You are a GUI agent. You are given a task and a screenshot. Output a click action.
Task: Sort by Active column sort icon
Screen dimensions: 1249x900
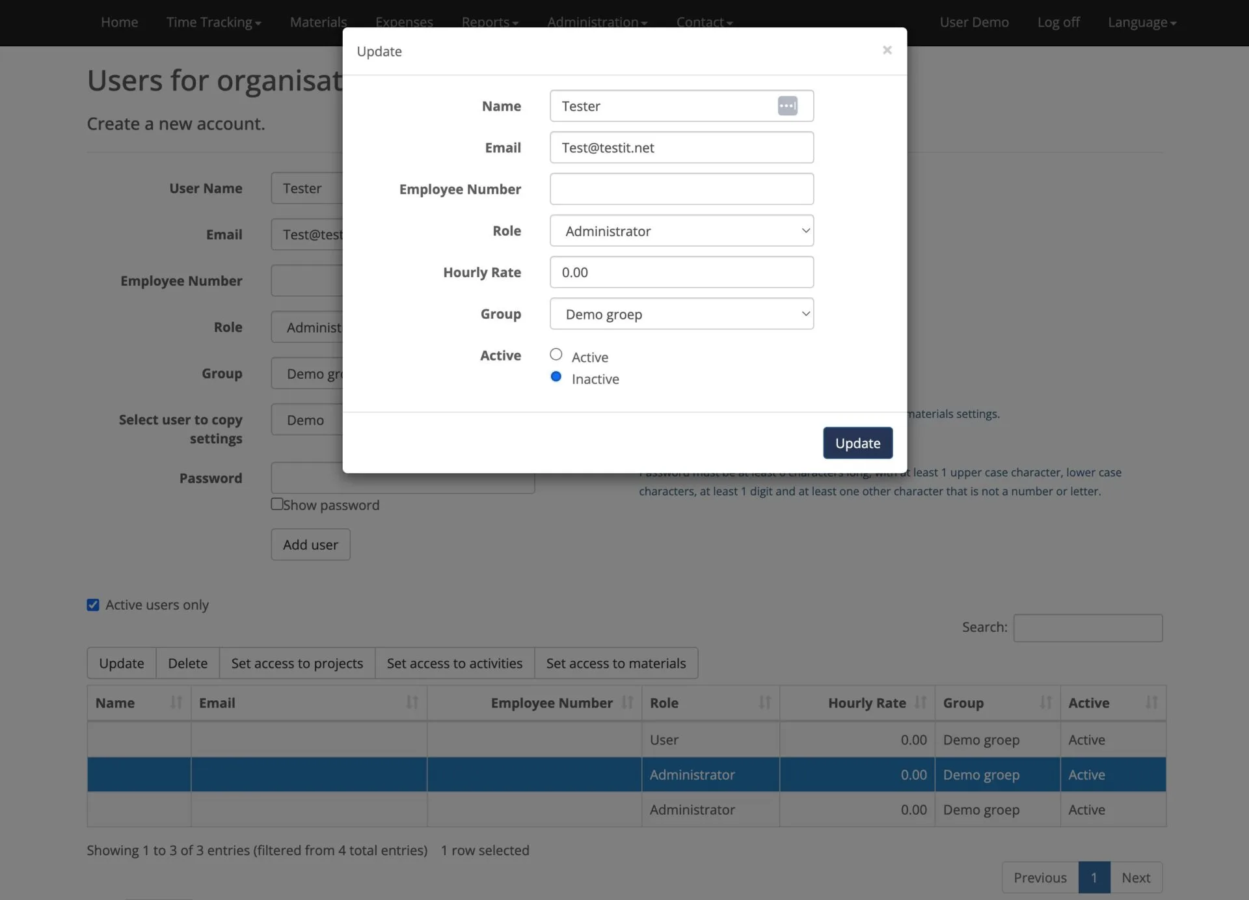[1151, 702]
